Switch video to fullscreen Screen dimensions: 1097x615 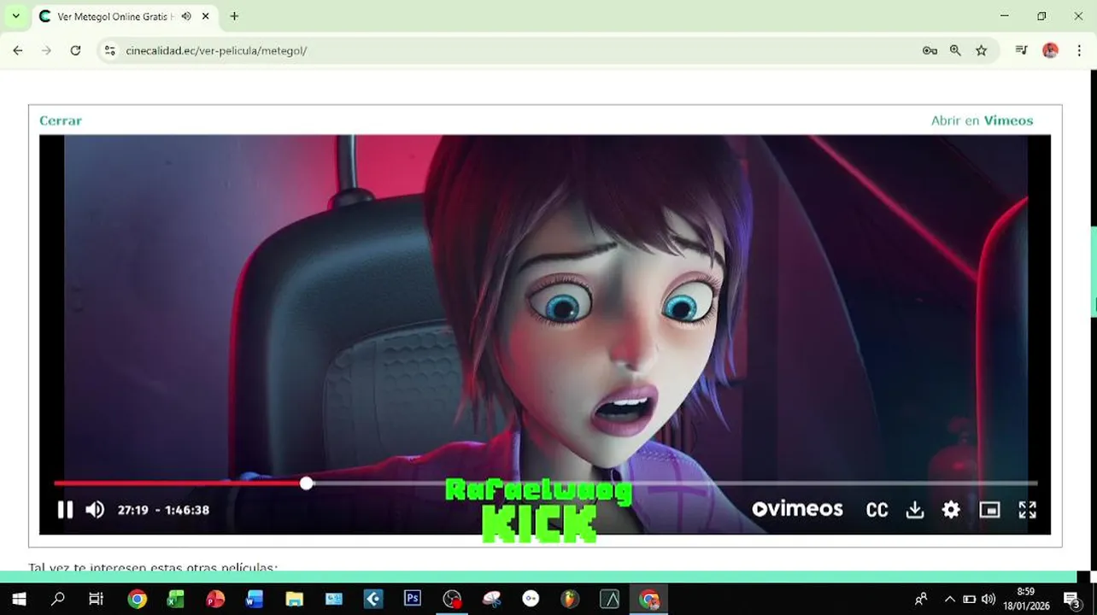1028,510
